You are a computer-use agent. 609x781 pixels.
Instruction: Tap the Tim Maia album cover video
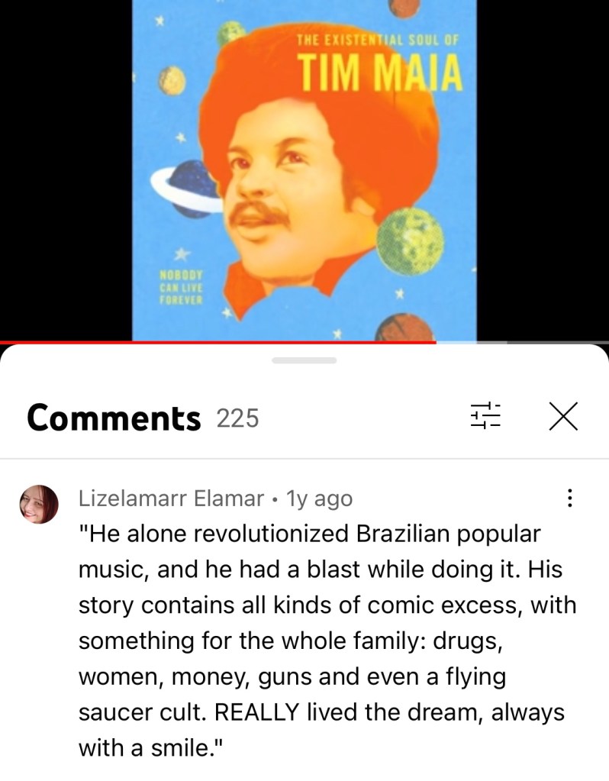point(304,169)
